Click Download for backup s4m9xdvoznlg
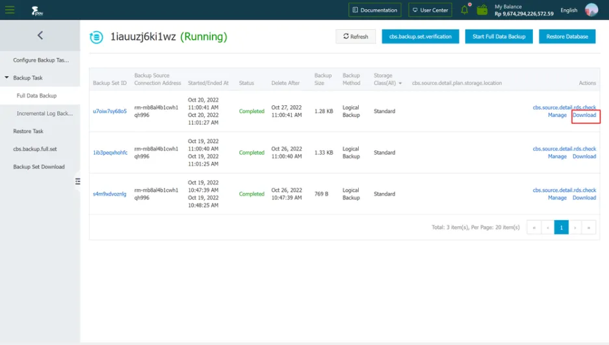 coord(584,198)
